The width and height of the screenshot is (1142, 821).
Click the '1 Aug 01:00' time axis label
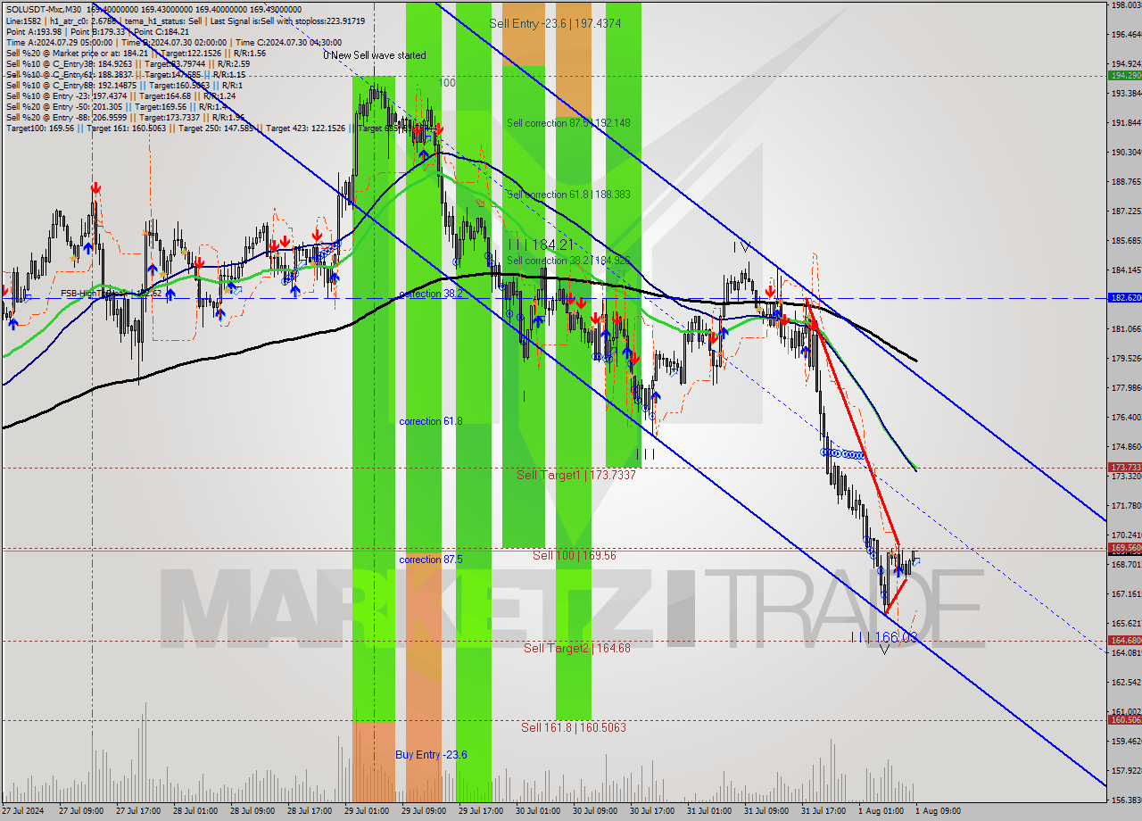(880, 811)
